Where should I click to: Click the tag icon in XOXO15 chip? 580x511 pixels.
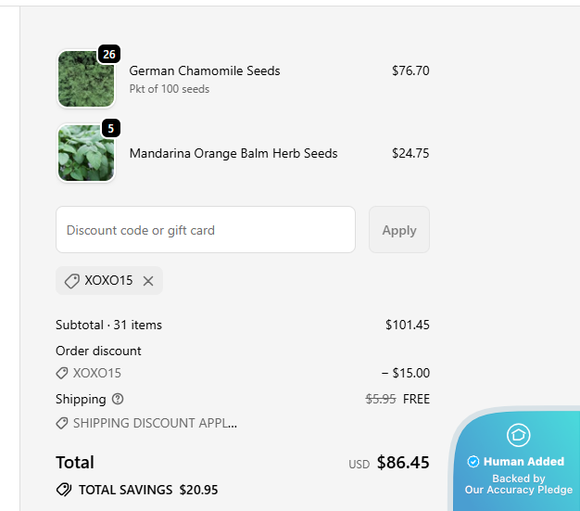pos(71,281)
